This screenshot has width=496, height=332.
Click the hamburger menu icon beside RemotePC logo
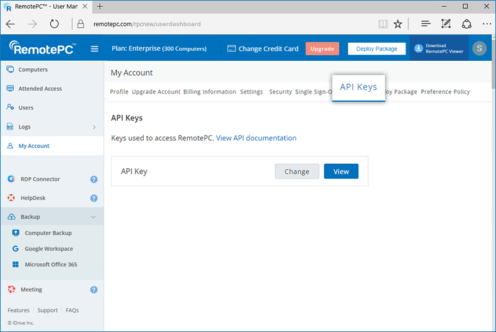(x=95, y=49)
